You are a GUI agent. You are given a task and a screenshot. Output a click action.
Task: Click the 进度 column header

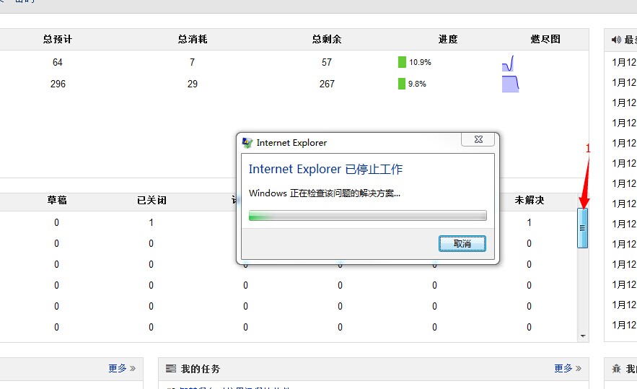448,40
